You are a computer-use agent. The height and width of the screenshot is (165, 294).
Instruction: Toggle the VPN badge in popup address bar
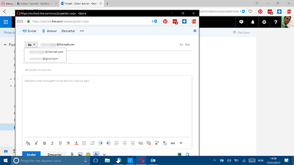point(20,21)
